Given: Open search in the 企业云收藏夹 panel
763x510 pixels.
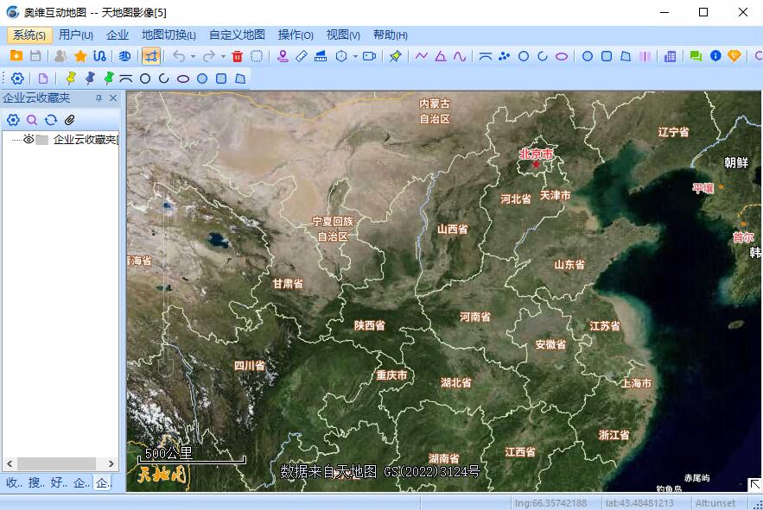Looking at the screenshot, I should pos(33,120).
